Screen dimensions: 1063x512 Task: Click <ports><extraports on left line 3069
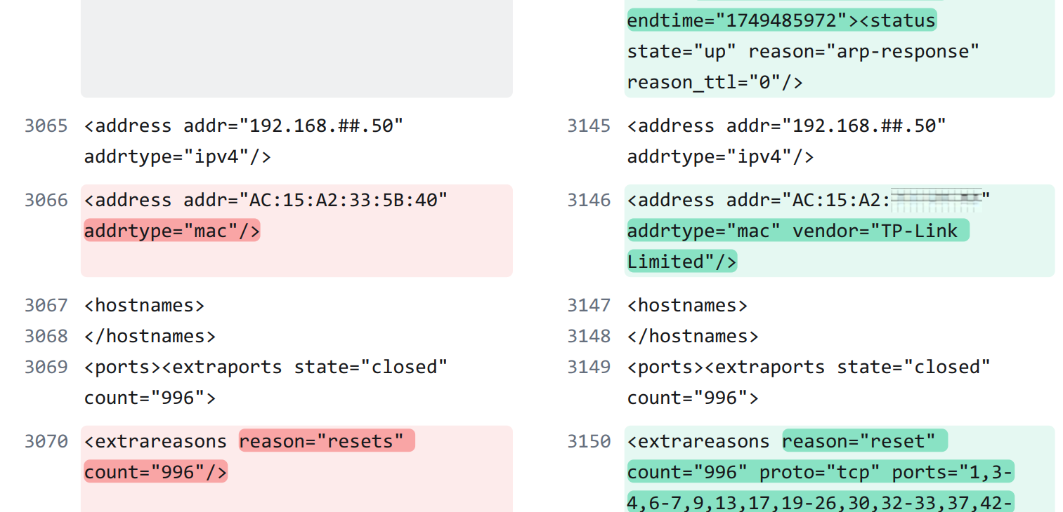pos(183,368)
